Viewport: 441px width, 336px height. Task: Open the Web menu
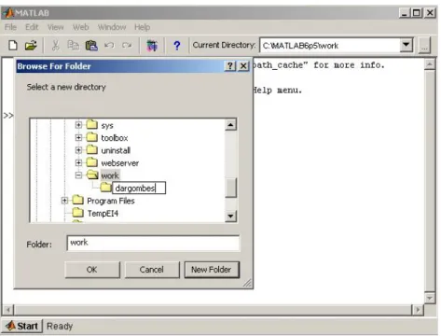(x=81, y=27)
